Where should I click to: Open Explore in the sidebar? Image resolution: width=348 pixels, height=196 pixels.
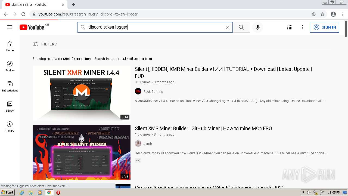click(x=10, y=66)
